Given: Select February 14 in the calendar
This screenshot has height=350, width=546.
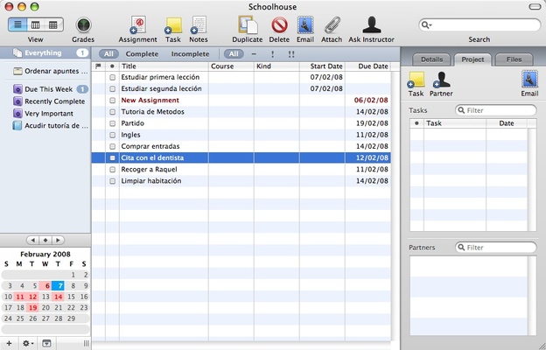Looking at the screenshot, I should pos(58,297).
